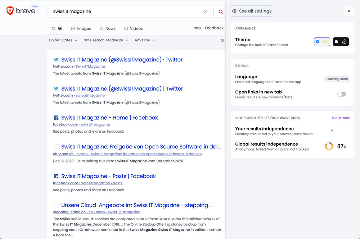Open Swiss IT Magazine - Home | Facebook result
The image size is (360, 239).
(109, 118)
